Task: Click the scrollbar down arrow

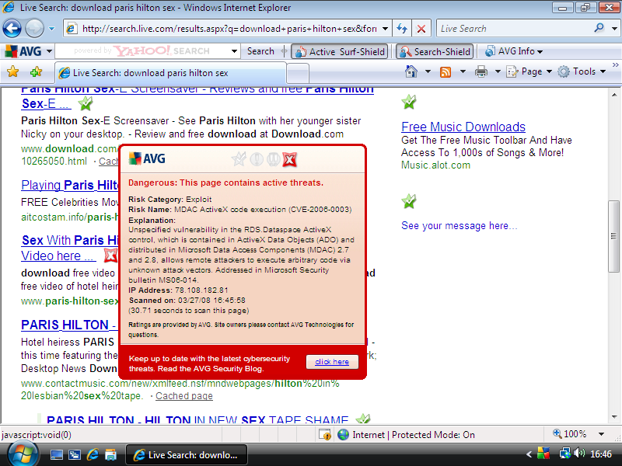Action: [614, 417]
